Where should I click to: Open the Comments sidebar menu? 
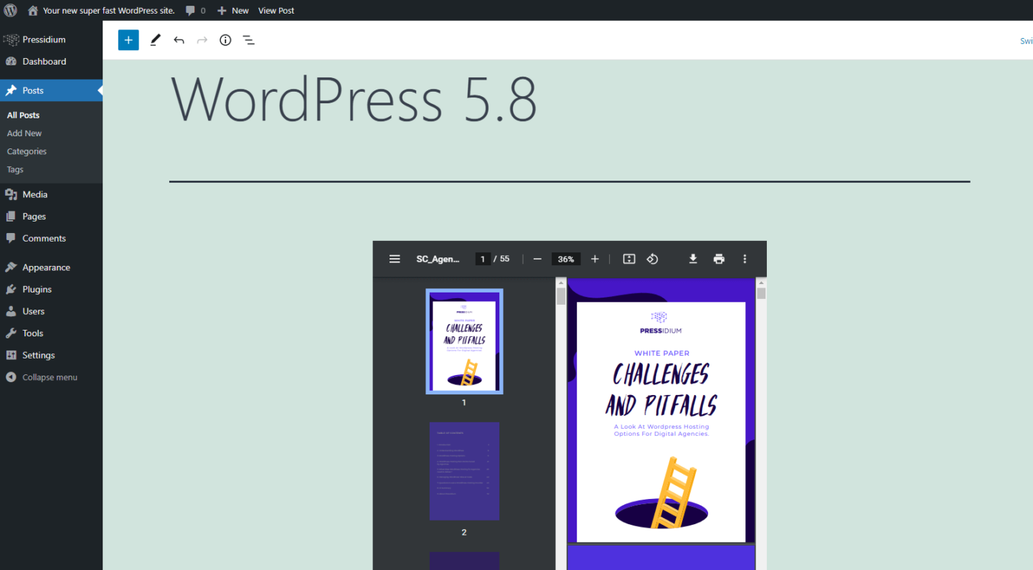pyautogui.click(x=51, y=238)
